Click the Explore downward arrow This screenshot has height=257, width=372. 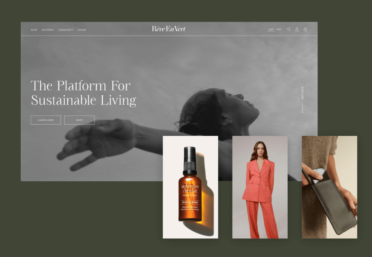(302, 108)
